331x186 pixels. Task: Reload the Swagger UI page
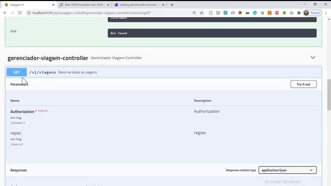pyautogui.click(x=20, y=13)
